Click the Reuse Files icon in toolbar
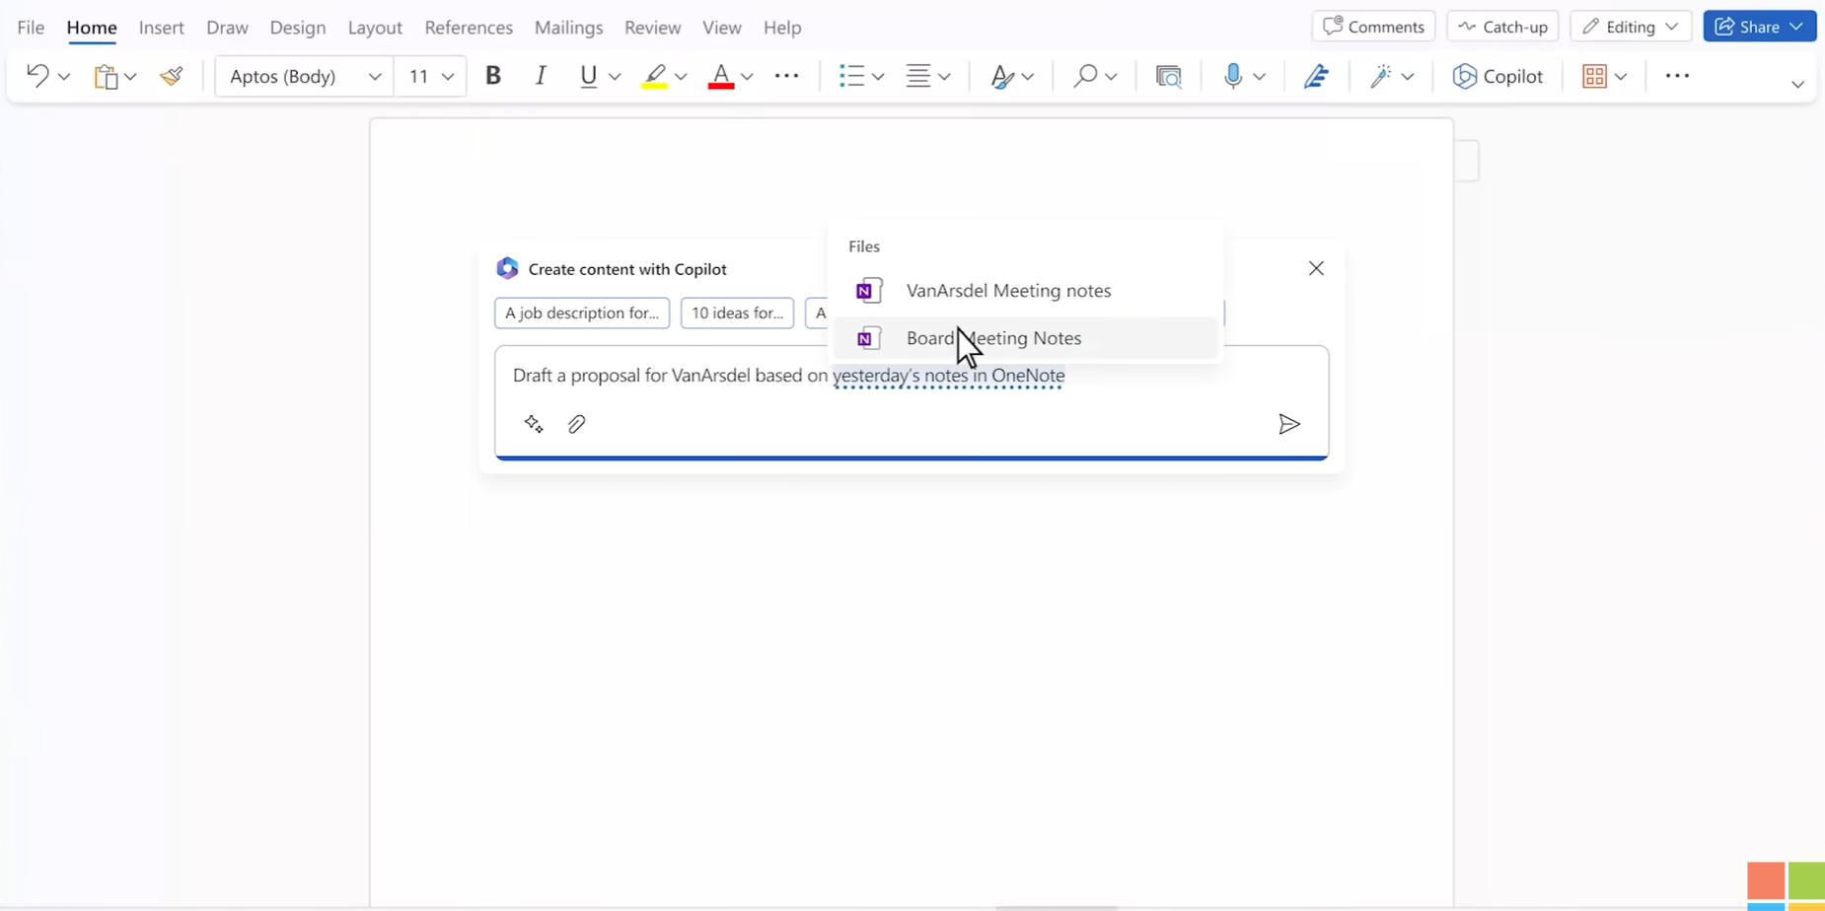1825x911 pixels. (x=1169, y=76)
